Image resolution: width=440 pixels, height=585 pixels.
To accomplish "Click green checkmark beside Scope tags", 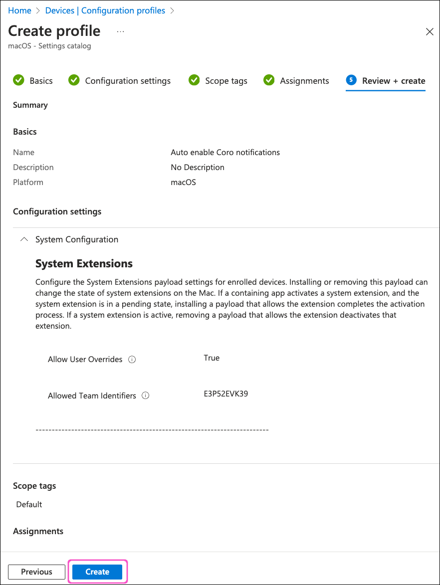I will [x=194, y=80].
